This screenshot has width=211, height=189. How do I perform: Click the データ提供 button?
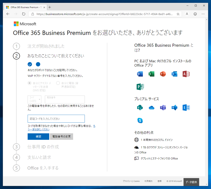(191, 182)
